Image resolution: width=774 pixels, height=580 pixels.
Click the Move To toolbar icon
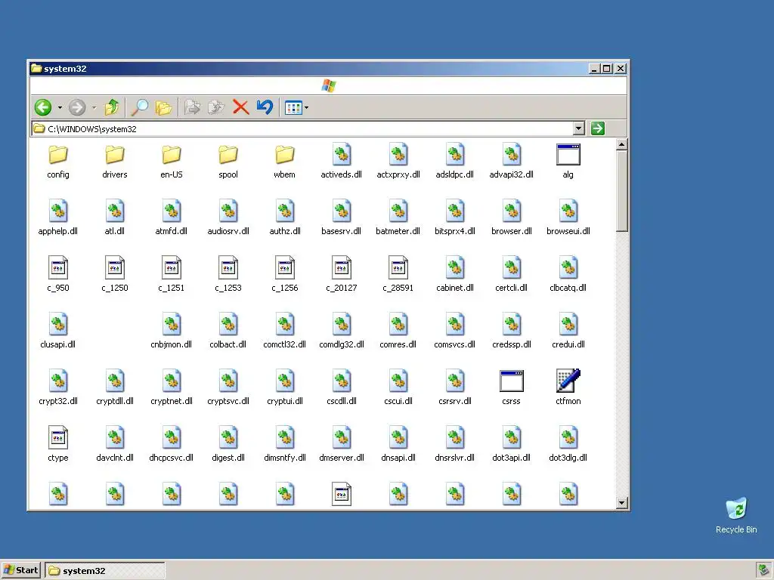[x=192, y=107]
